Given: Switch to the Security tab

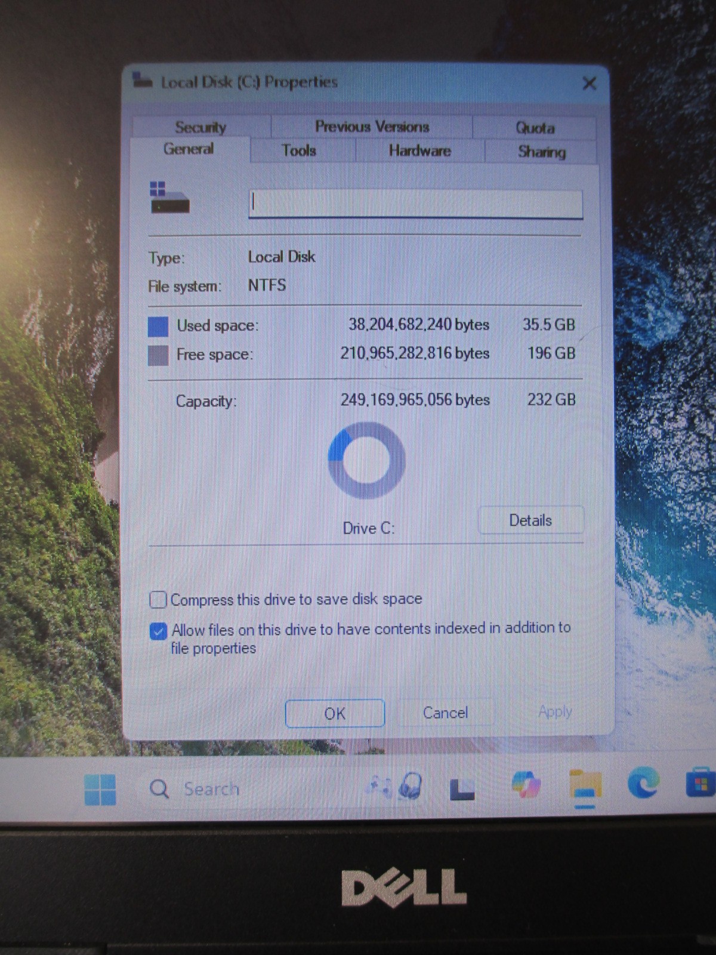Looking at the screenshot, I should (x=200, y=127).
